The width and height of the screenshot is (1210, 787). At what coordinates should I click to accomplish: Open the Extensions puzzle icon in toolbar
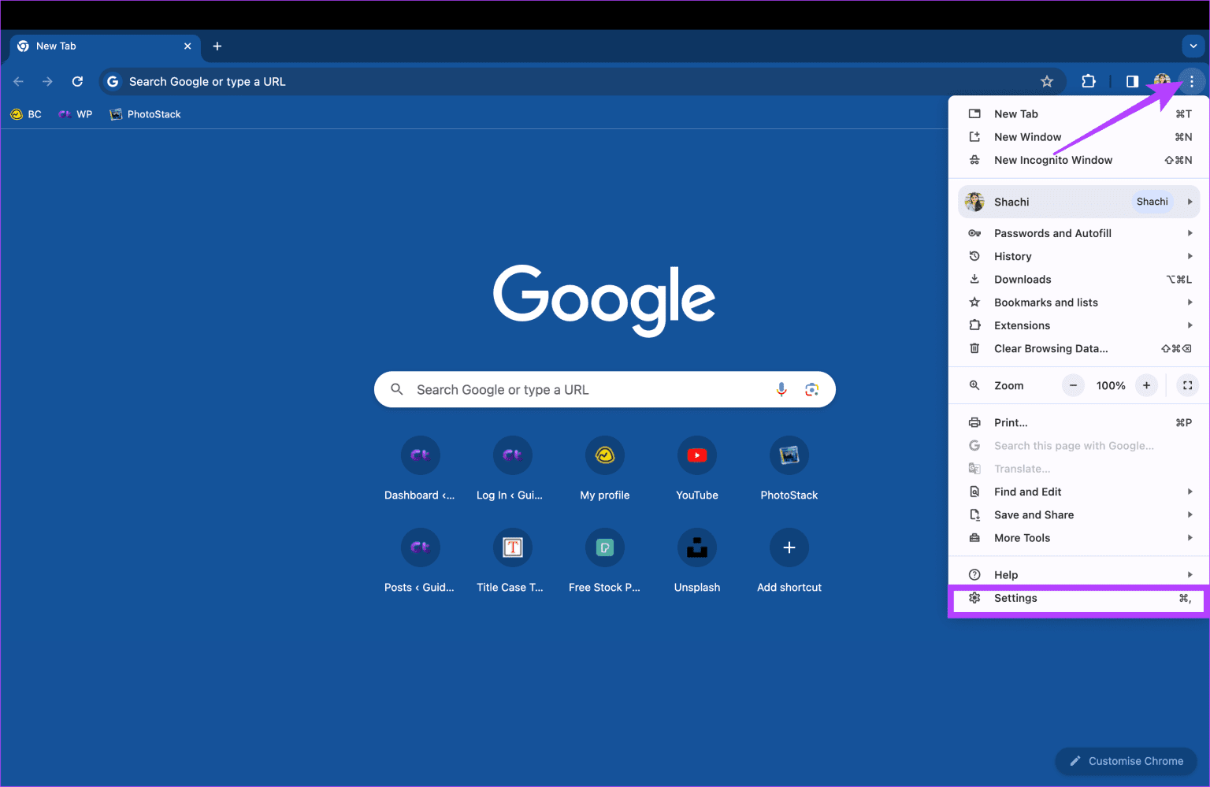(1089, 81)
